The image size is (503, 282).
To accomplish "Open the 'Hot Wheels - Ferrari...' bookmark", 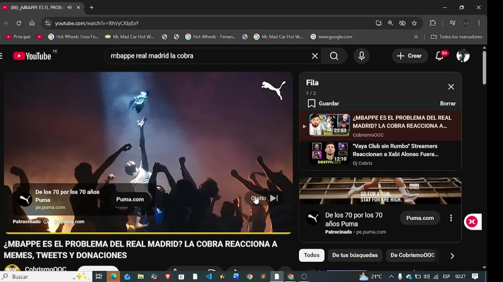I will point(210,37).
